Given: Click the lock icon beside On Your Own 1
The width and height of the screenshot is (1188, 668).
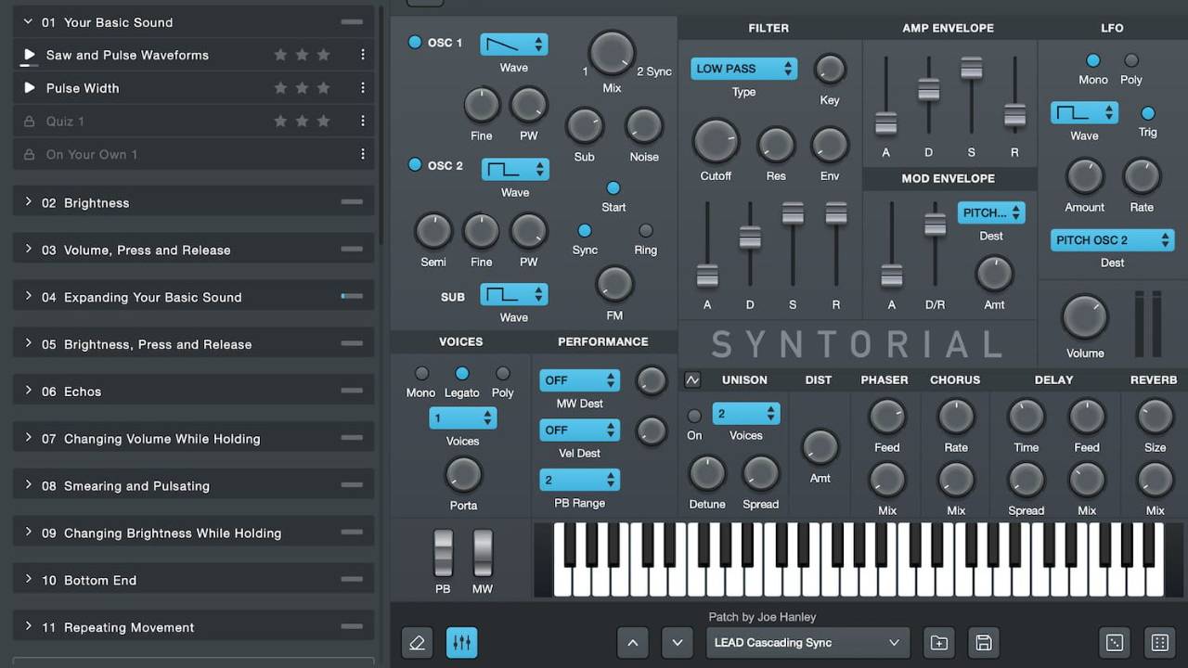Looking at the screenshot, I should pos(29,154).
